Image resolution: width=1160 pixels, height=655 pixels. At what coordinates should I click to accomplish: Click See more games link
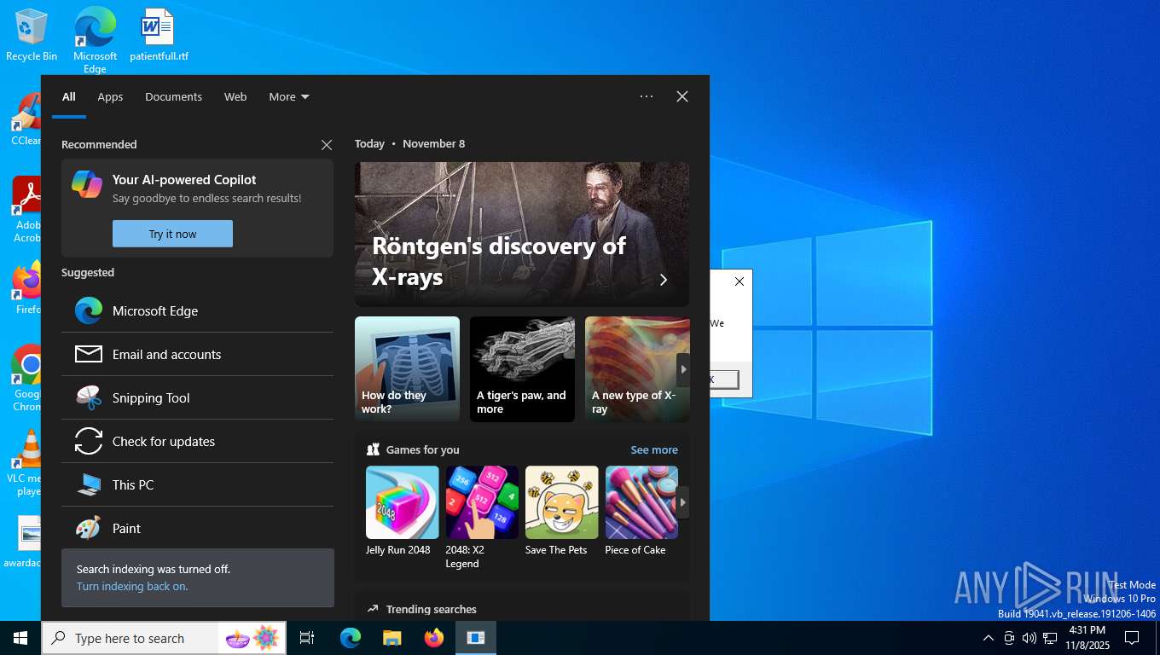pyautogui.click(x=654, y=450)
